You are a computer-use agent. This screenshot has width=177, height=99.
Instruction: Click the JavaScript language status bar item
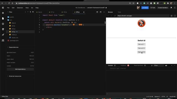tap(173, 97)
